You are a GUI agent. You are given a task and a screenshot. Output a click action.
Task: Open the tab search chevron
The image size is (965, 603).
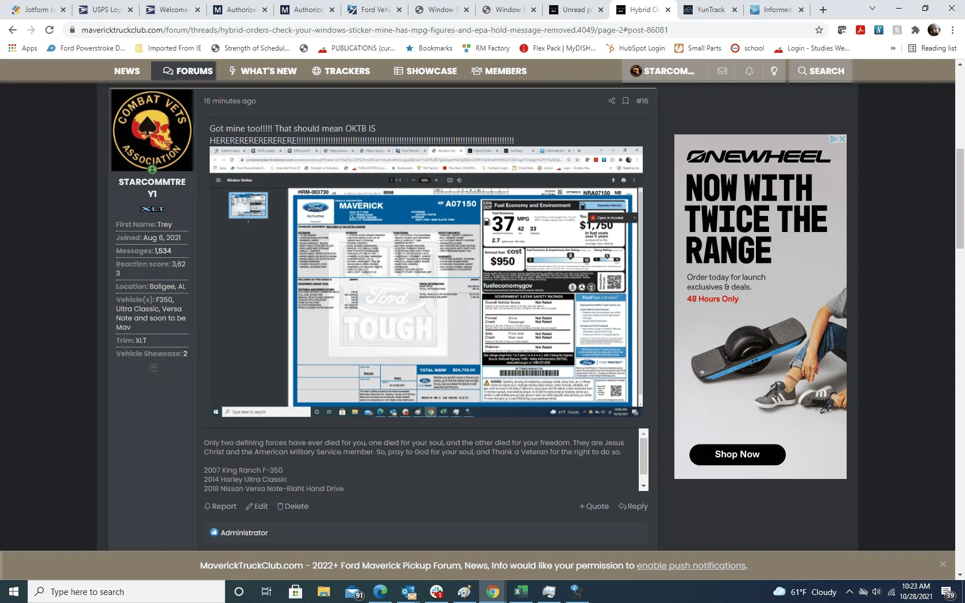tap(872, 9)
